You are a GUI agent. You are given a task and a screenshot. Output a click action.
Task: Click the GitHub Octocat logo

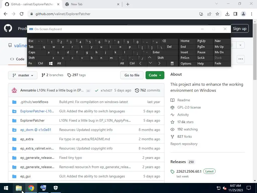[x=8, y=28]
